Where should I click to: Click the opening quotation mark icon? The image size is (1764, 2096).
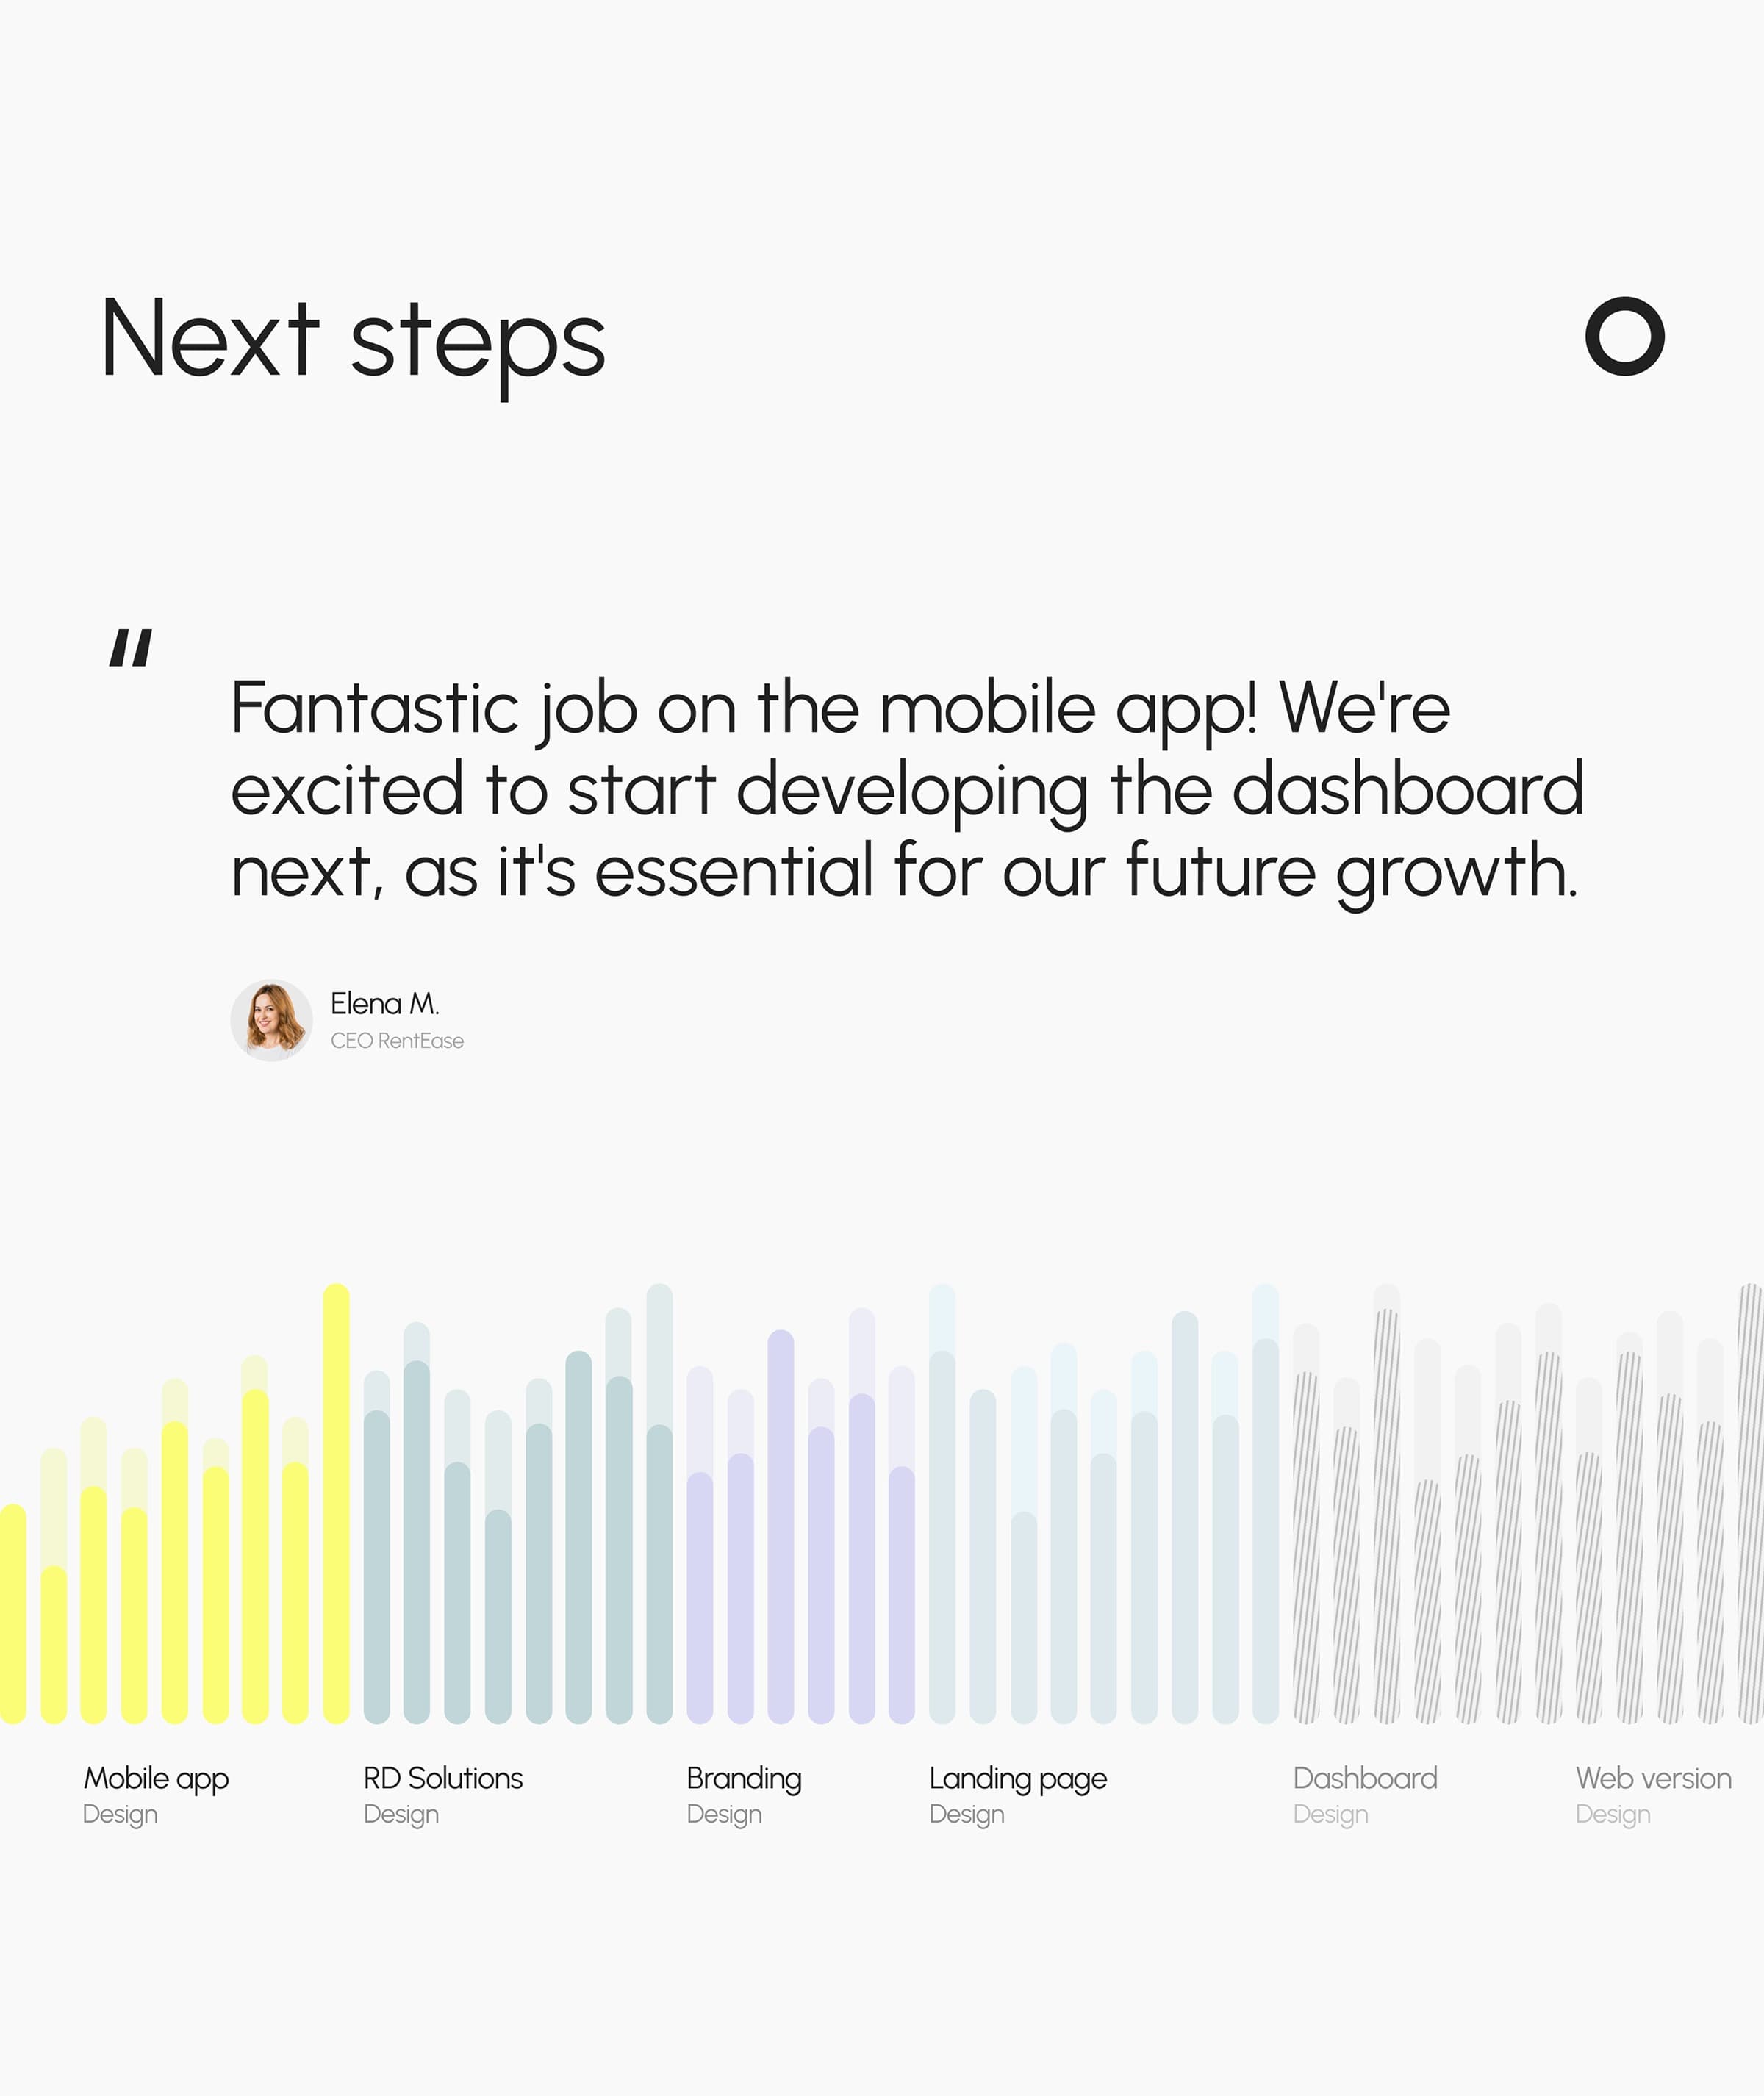[x=131, y=647]
